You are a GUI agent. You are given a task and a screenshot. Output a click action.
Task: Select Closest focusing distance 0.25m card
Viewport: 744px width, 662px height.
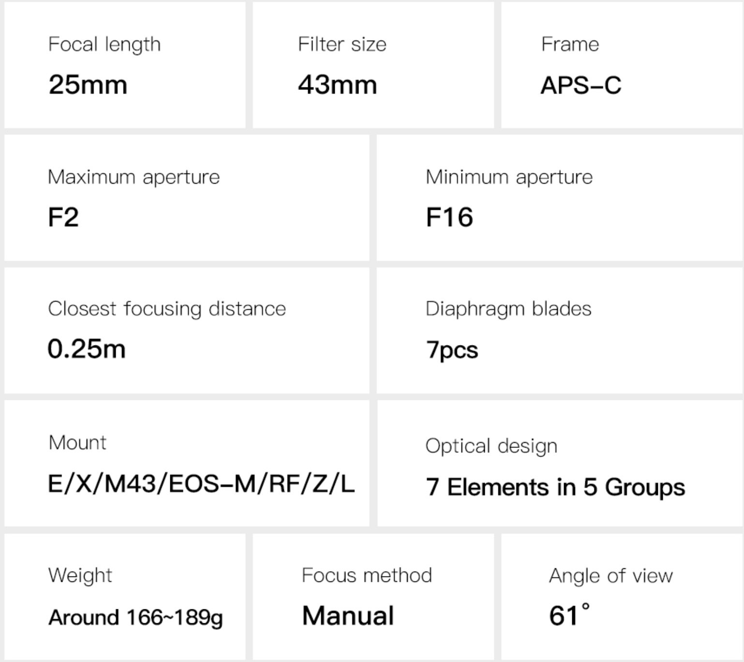pyautogui.click(x=187, y=331)
